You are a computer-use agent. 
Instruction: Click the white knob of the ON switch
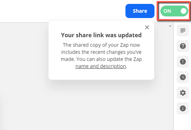click(x=183, y=11)
